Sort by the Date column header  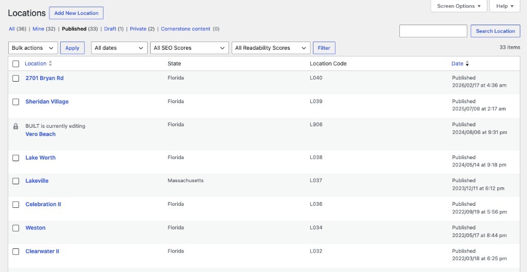[457, 63]
